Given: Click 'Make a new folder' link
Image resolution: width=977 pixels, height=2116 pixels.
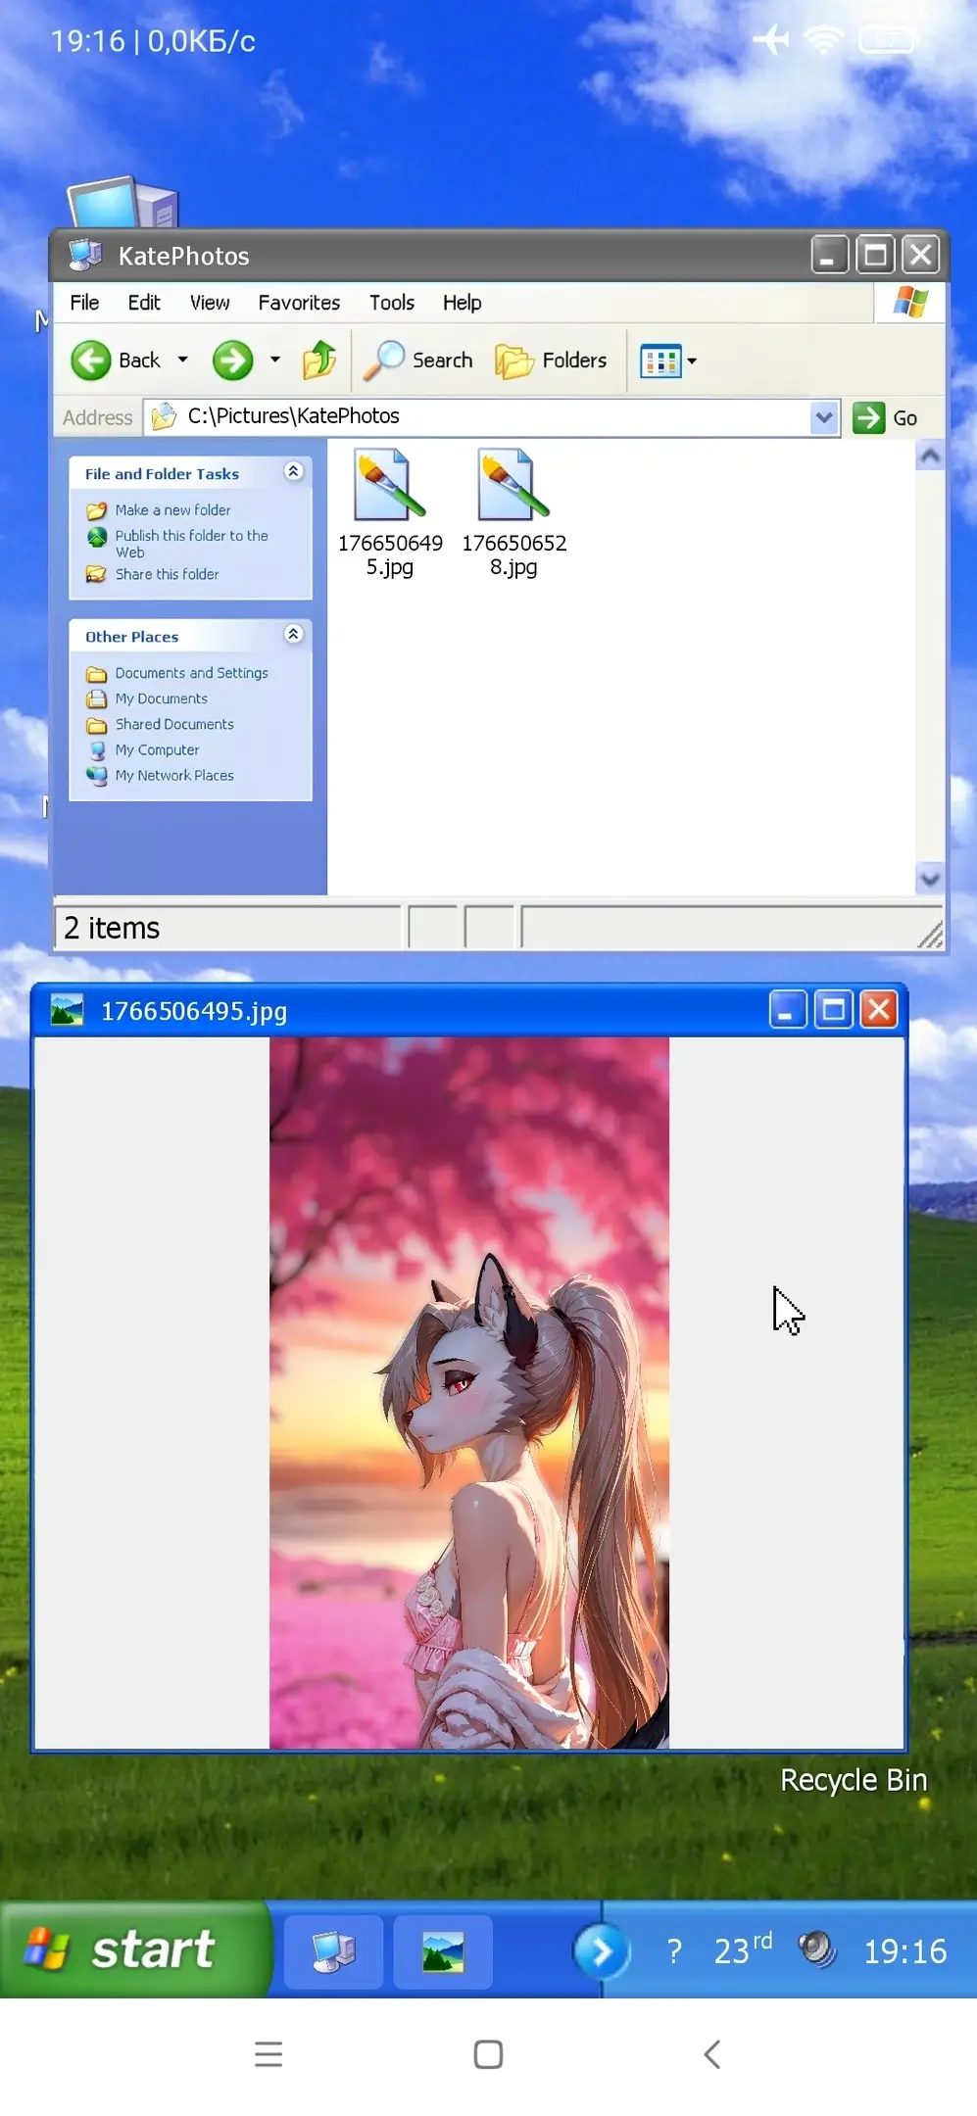Looking at the screenshot, I should point(172,510).
